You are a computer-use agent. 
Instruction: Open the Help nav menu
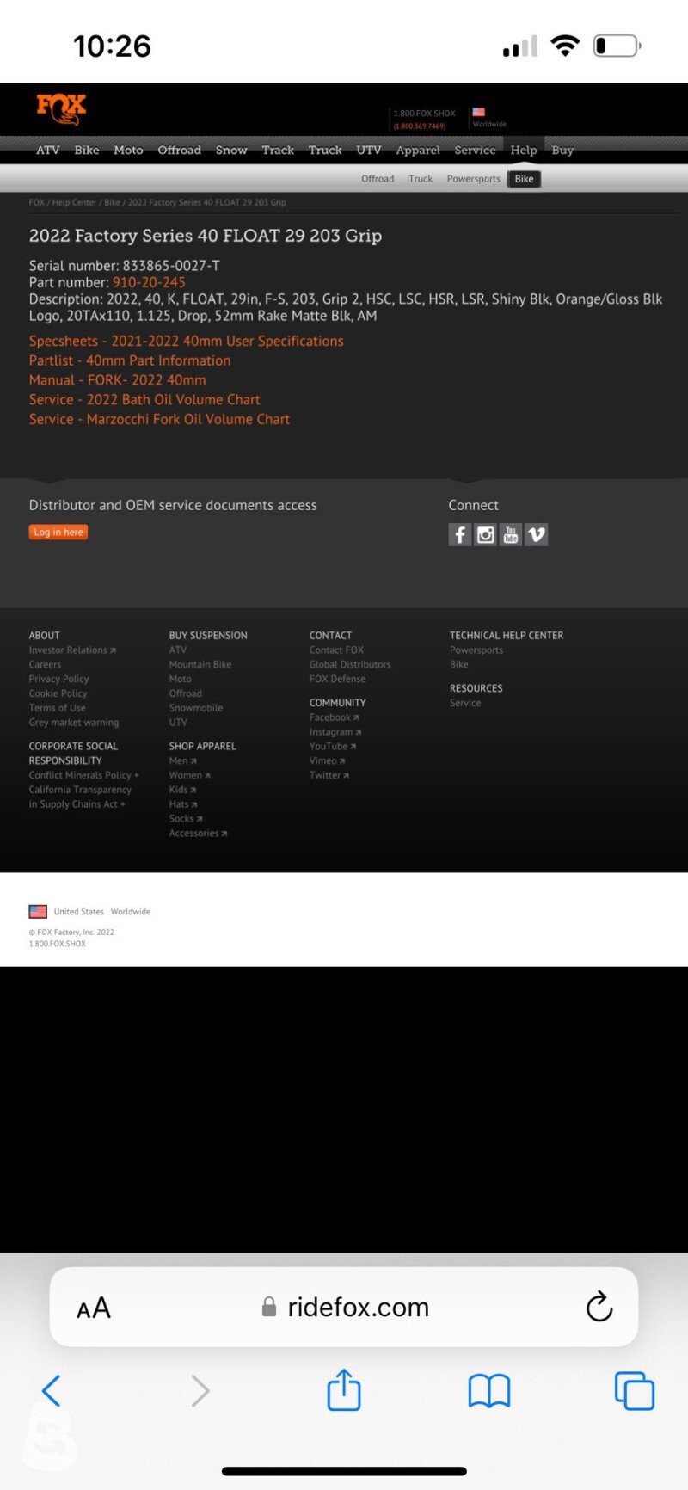point(524,150)
